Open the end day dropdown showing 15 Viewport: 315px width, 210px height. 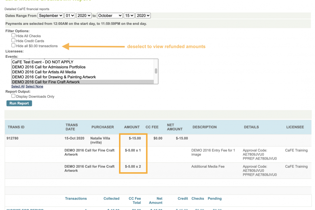pos(129,16)
